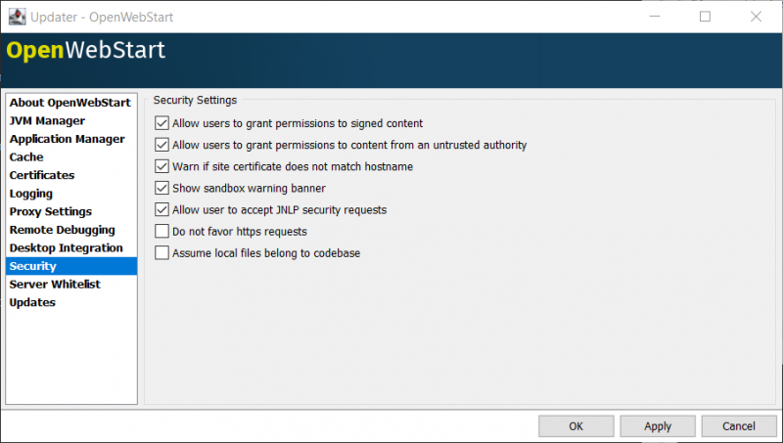This screenshot has width=783, height=443.
Task: Toggle 'Allow users to grant permissions to signed content'
Action: coord(161,123)
